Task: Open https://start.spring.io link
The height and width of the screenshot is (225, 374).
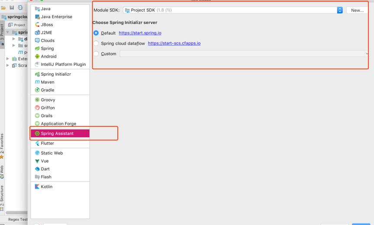Action: point(140,33)
